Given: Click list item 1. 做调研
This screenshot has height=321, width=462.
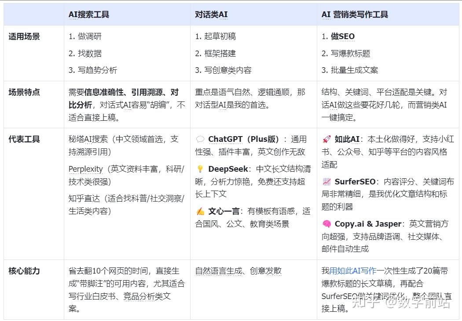Looking at the screenshot, I should [85, 36].
